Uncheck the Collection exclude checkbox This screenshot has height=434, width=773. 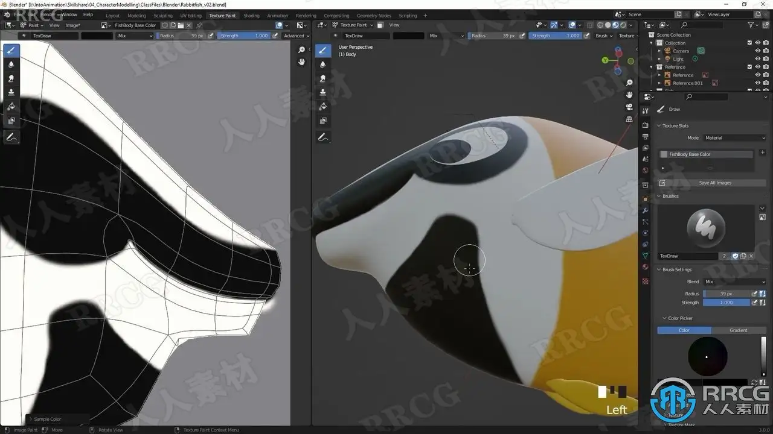point(749,43)
